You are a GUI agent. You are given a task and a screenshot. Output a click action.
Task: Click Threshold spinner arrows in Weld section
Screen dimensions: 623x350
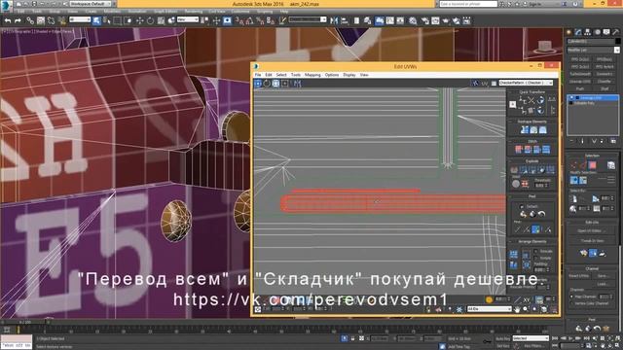click(x=547, y=186)
